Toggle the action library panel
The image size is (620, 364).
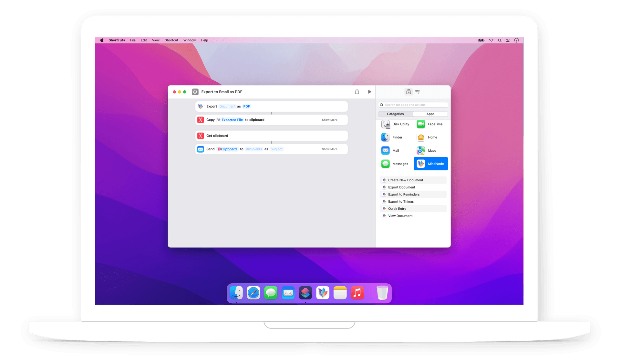click(x=408, y=92)
